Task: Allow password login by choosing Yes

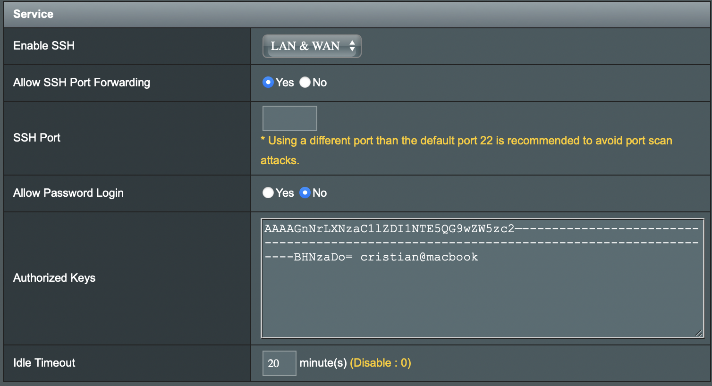Action: click(x=268, y=193)
